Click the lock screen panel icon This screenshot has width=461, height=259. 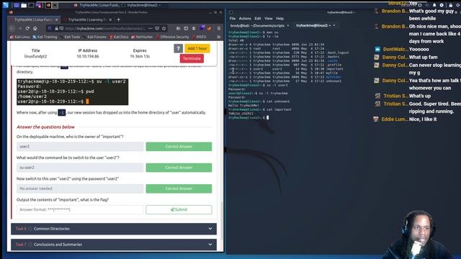tap(450, 5)
